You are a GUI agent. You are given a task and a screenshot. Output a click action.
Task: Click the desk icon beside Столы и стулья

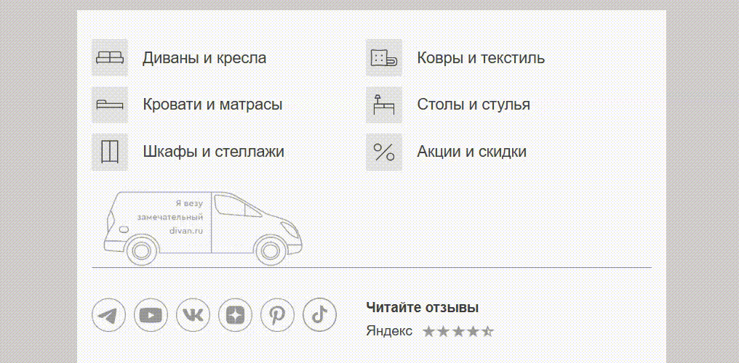tap(384, 105)
